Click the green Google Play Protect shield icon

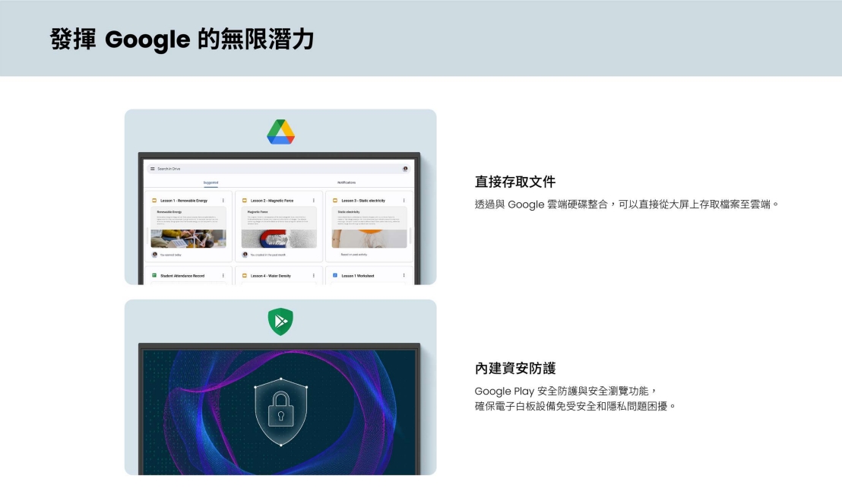(280, 322)
